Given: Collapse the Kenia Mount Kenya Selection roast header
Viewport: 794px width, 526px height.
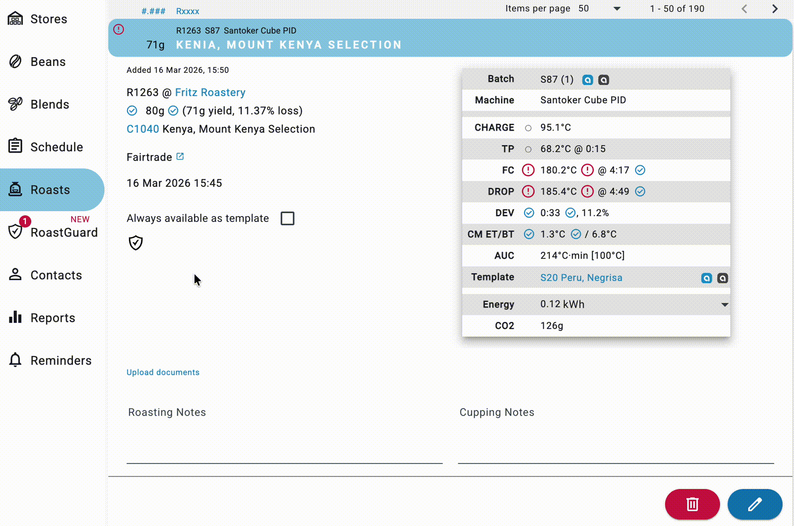Looking at the screenshot, I should coord(447,38).
